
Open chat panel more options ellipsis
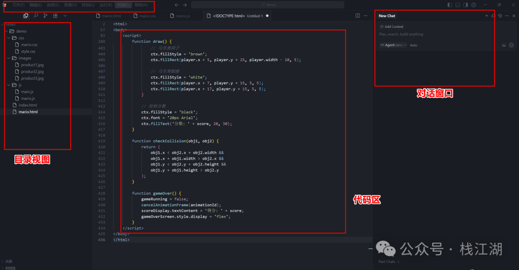[507, 15]
